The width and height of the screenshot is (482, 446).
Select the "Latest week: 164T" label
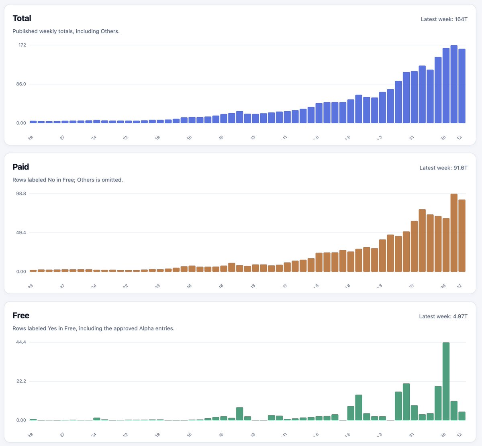(444, 19)
